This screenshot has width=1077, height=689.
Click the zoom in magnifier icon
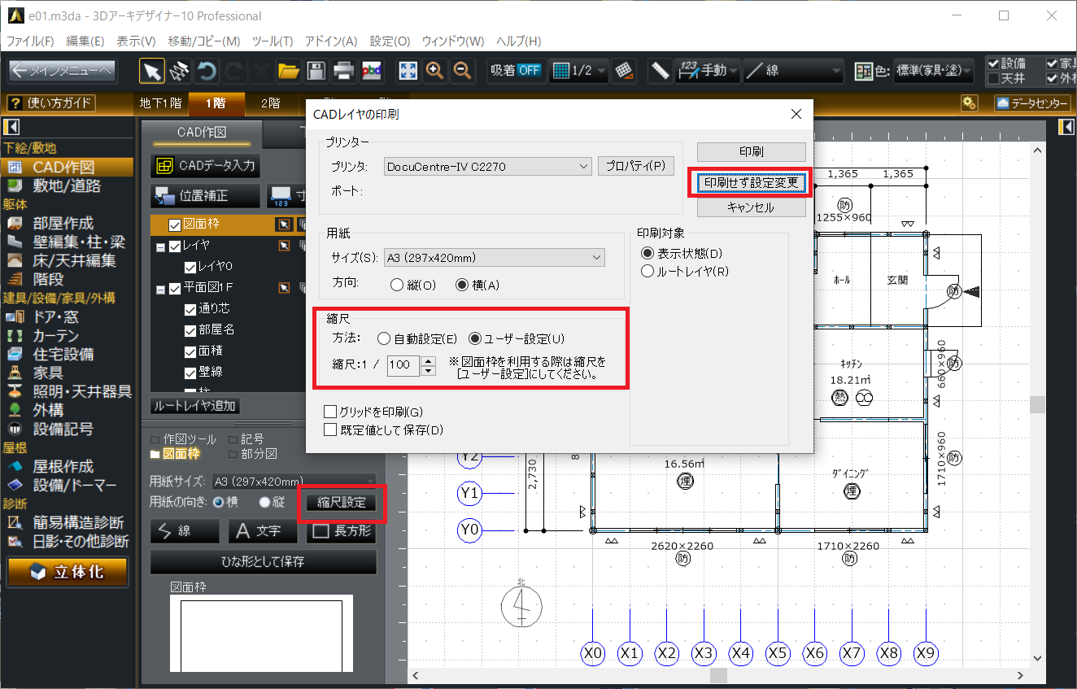pos(435,71)
